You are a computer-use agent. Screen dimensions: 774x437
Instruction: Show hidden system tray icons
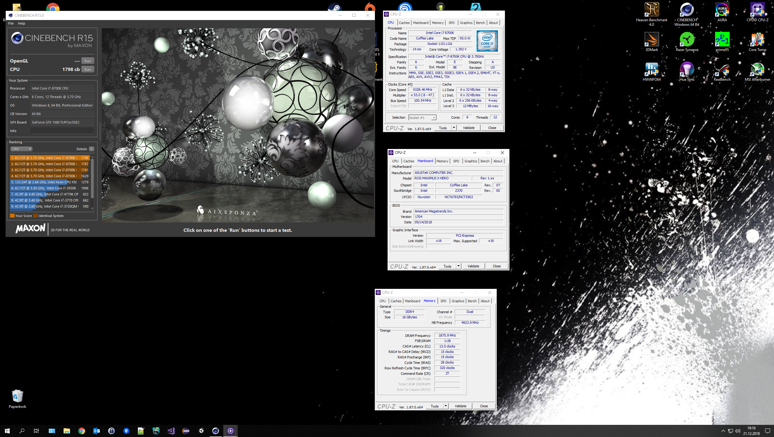click(723, 431)
